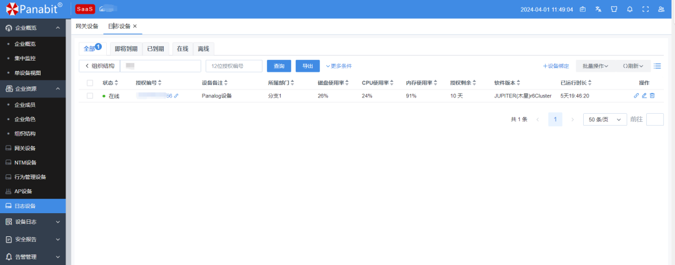Screen dimensions: 675x265
Task: Click the 查询 button
Action: tap(279, 66)
